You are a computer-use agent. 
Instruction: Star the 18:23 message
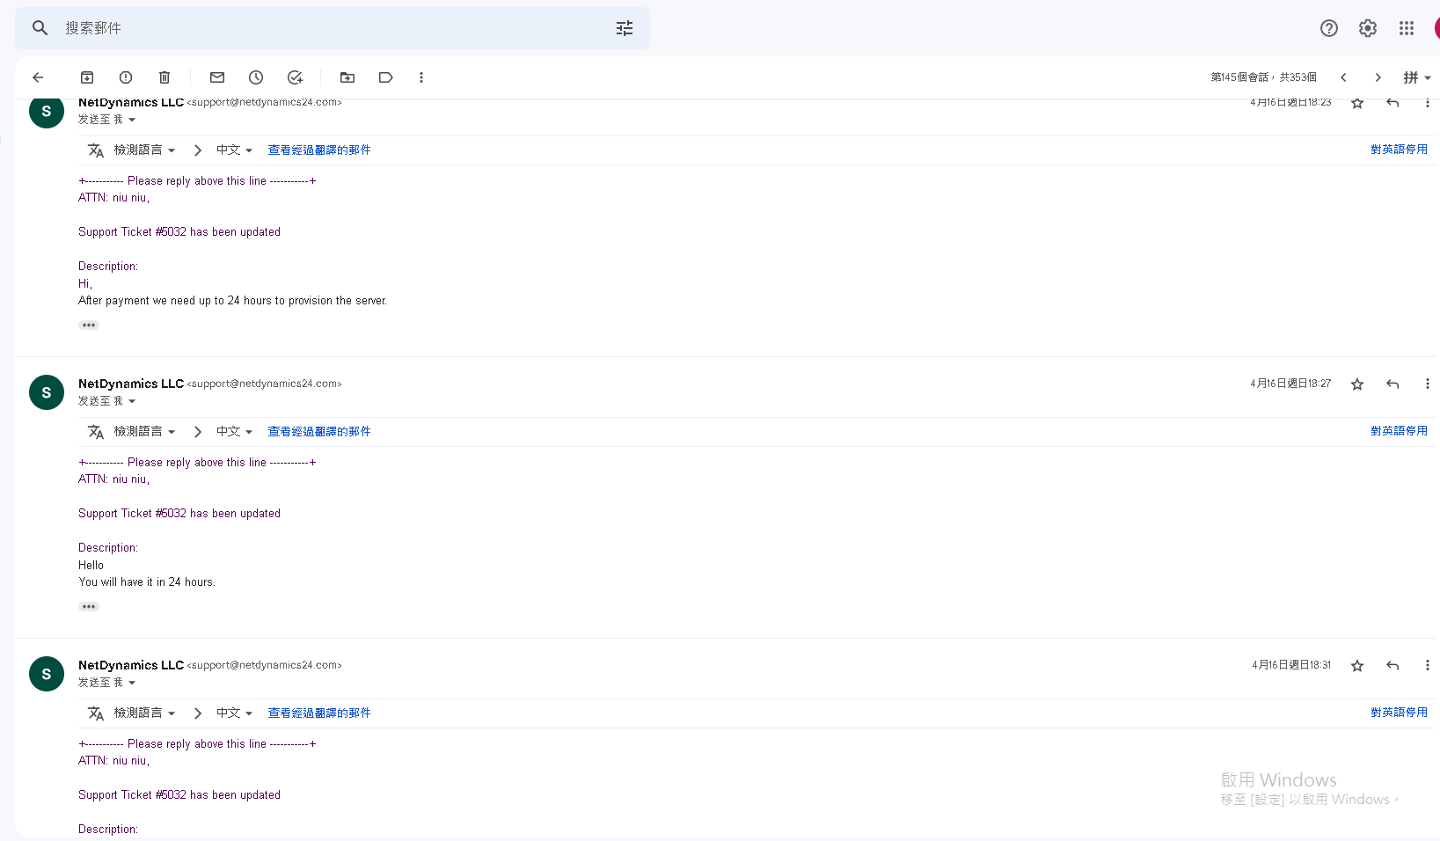pos(1357,103)
